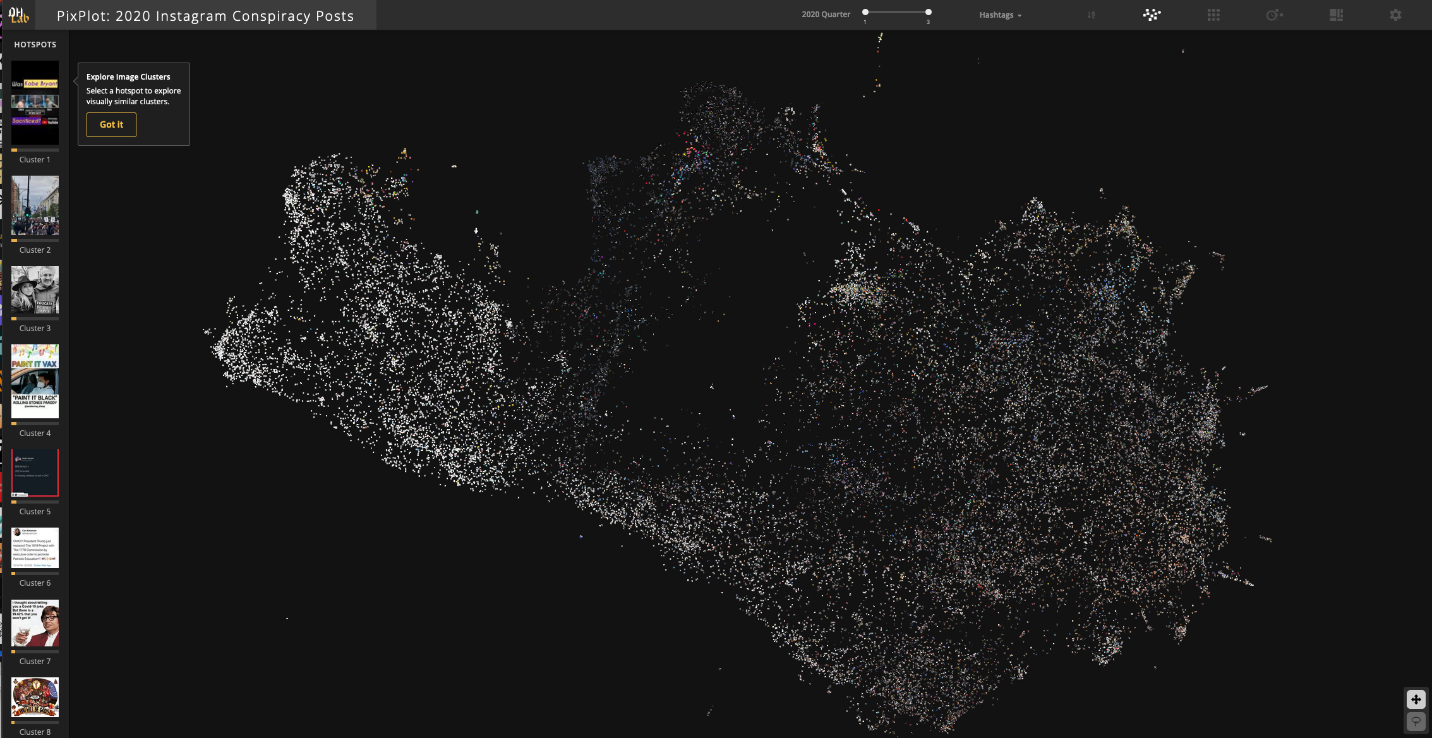Dismiss the tooltip with Got it
Image resolution: width=1432 pixels, height=738 pixels.
click(111, 124)
